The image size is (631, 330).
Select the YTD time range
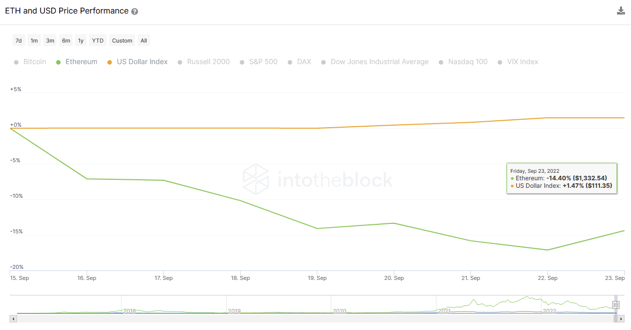click(x=98, y=41)
